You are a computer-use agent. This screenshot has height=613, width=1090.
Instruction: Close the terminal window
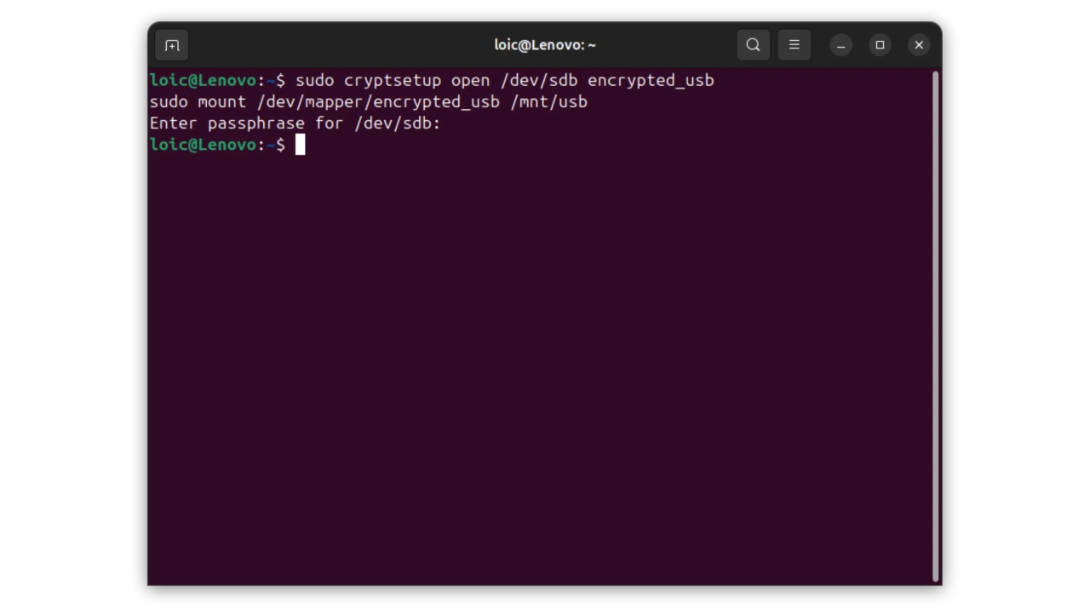point(919,45)
